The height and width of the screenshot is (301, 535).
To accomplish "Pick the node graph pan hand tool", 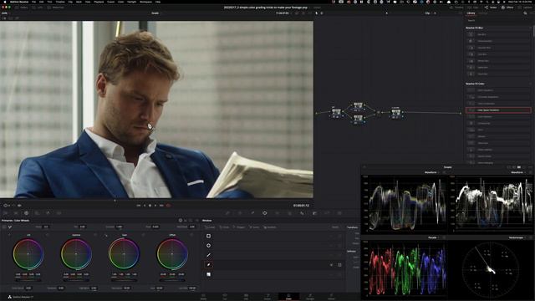I will pos(322,13).
